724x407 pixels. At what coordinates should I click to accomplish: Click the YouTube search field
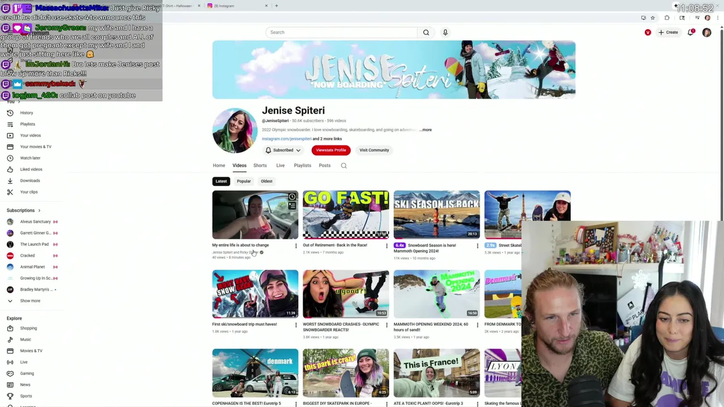pyautogui.click(x=342, y=32)
